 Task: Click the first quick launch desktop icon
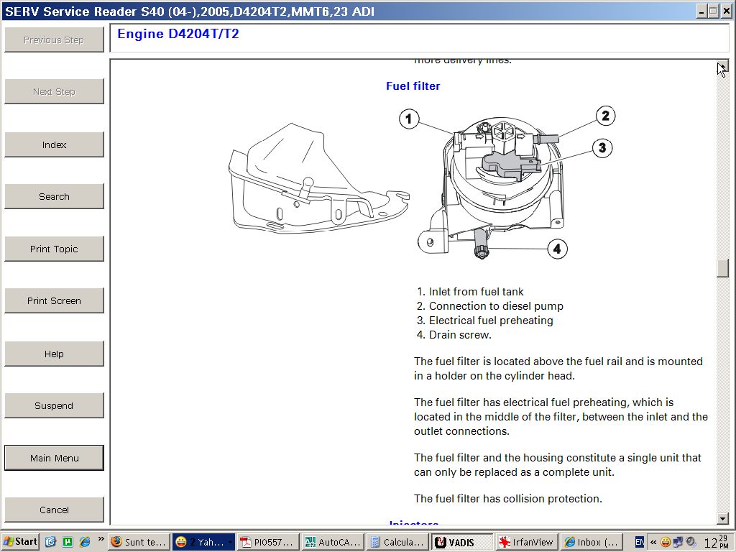click(x=51, y=542)
